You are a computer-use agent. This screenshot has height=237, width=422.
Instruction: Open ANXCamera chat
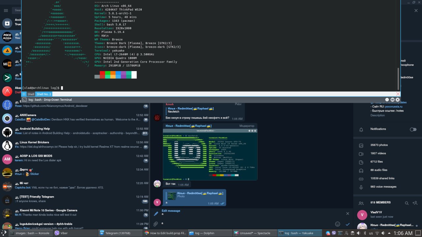pos(75,118)
